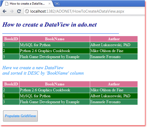Screen dimensions: 147x127
Task: Click 'Python 2.6 Graphics Cookbook' in the sorted table
Action: coord(45,90)
